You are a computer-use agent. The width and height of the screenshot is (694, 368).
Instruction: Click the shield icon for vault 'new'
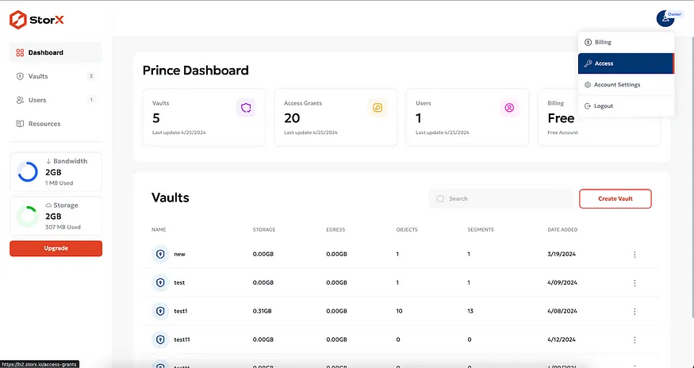click(x=159, y=254)
